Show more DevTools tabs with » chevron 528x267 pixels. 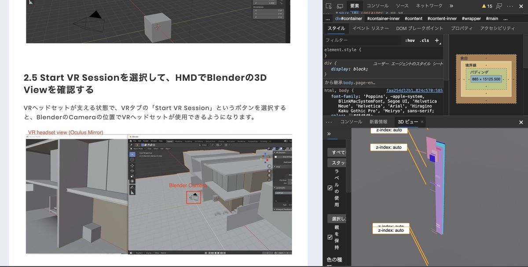point(451,6)
